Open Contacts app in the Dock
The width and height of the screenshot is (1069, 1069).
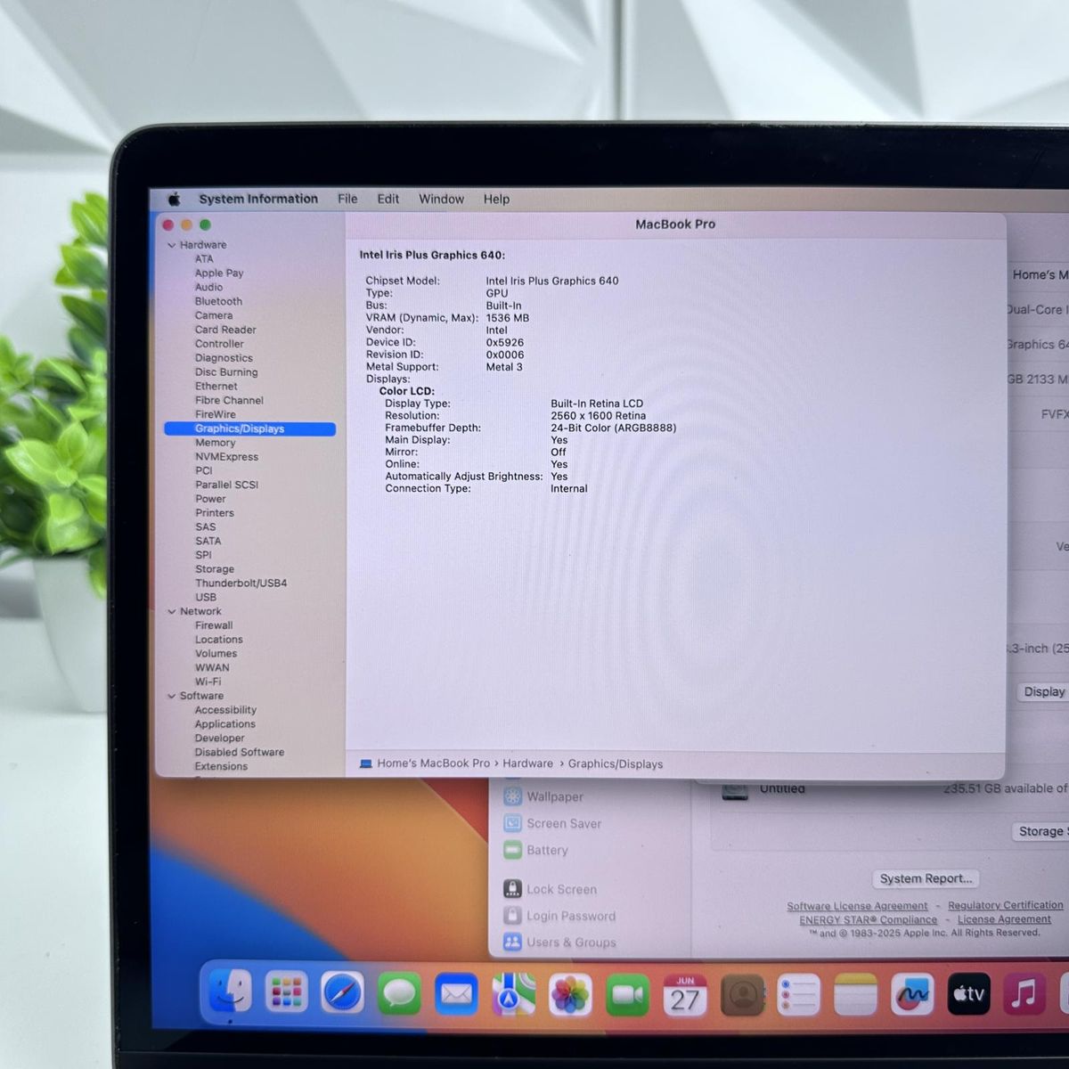click(x=742, y=995)
